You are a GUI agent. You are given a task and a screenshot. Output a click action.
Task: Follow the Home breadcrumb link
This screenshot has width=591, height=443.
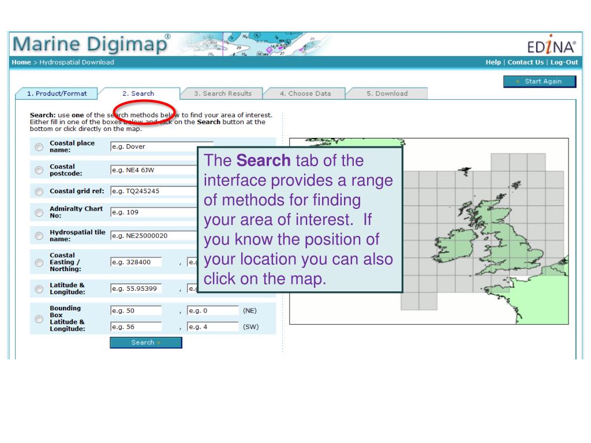(21, 62)
